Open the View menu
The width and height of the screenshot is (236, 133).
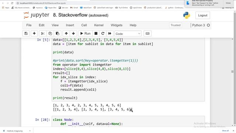(55, 25)
